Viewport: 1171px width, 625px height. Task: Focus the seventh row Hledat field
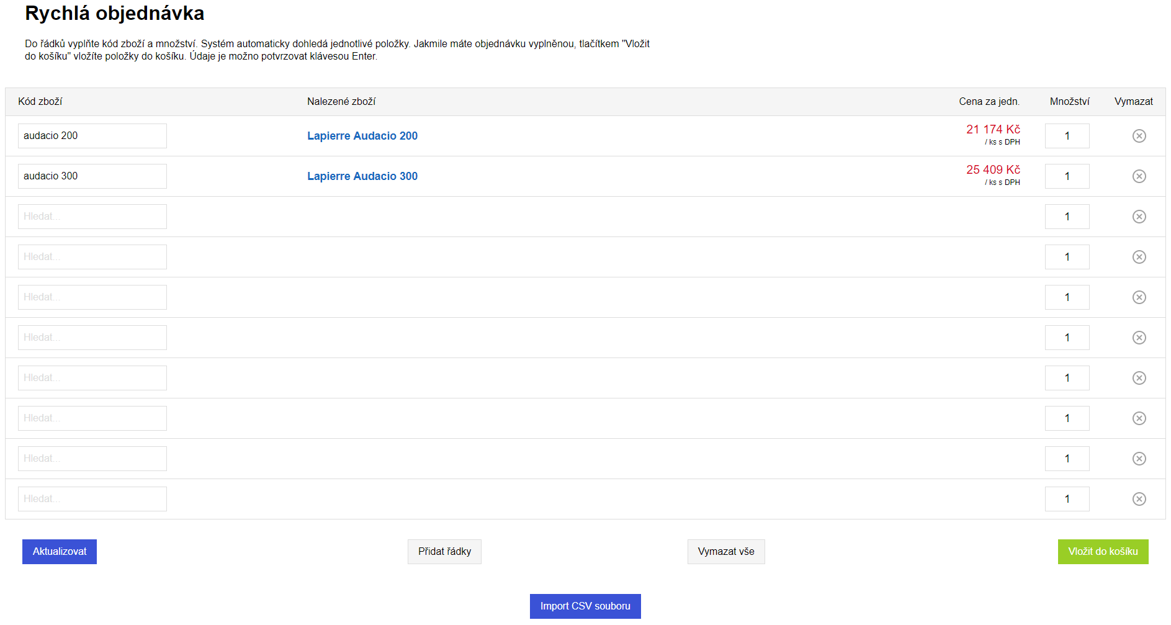coord(92,378)
